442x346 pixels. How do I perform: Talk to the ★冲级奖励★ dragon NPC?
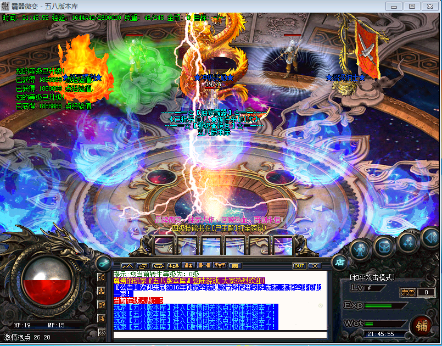point(214,58)
